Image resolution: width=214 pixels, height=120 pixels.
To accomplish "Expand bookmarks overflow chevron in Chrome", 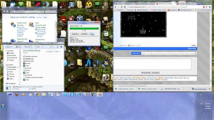I will click(x=196, y=10).
